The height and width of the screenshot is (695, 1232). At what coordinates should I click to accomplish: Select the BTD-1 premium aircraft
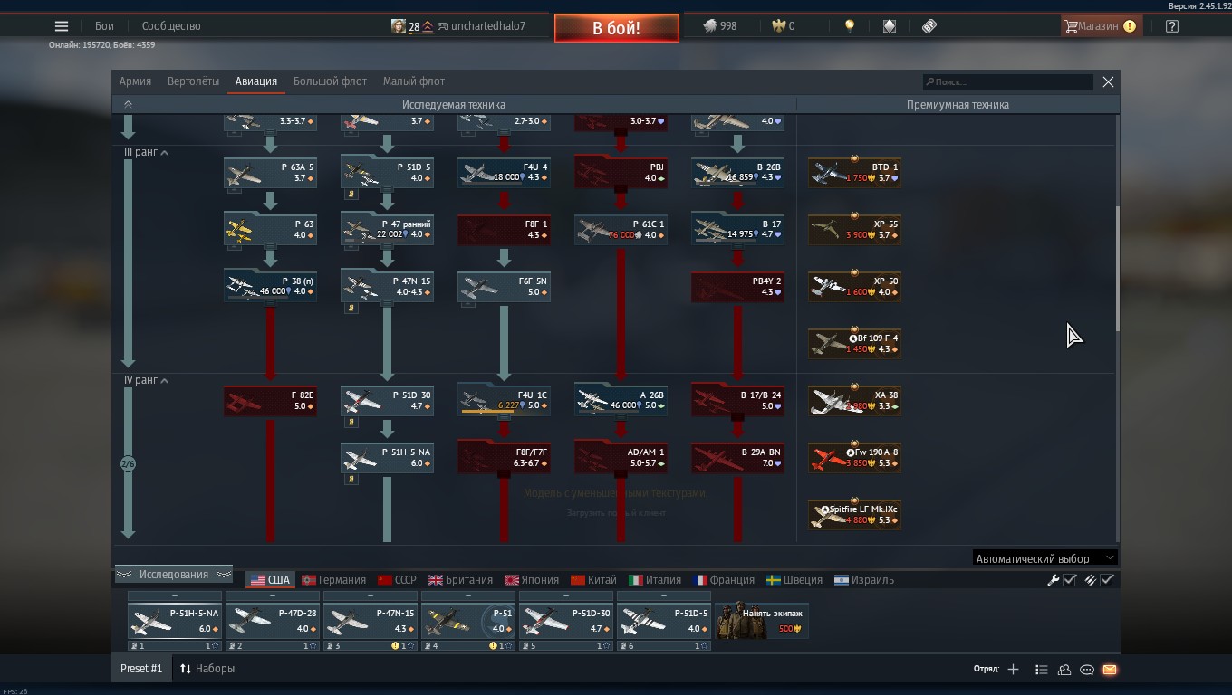854,173
